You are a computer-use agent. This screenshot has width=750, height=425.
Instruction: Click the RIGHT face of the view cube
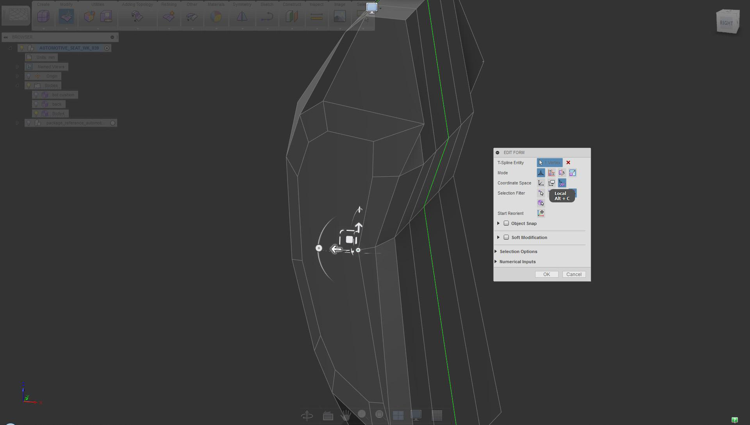726,23
